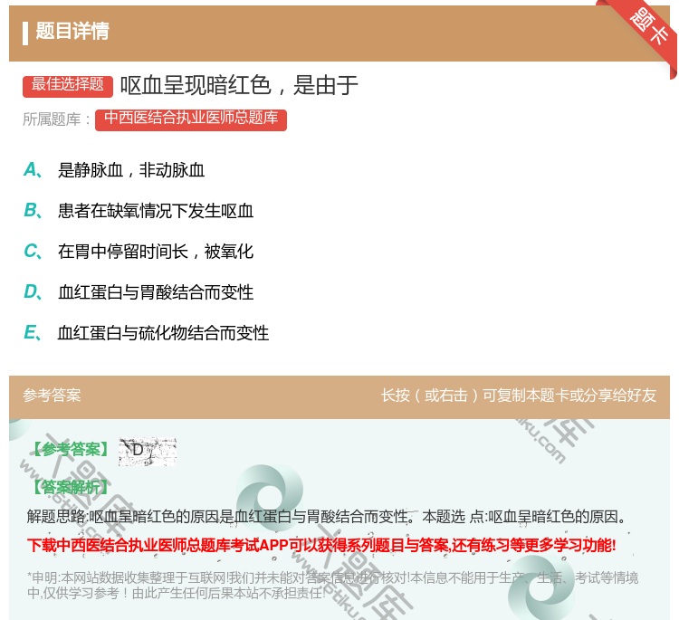Click the 参考答案 section header
679x620 pixels.
tap(52, 396)
